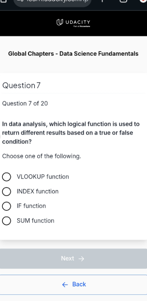Click the learn.udacity.com address bar

tap(52, 2)
